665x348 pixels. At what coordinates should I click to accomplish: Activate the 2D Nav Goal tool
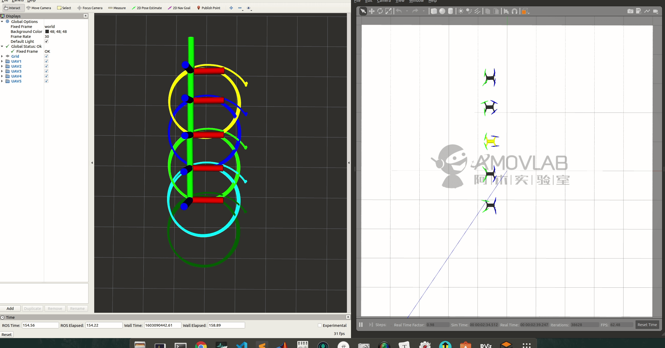click(x=179, y=8)
